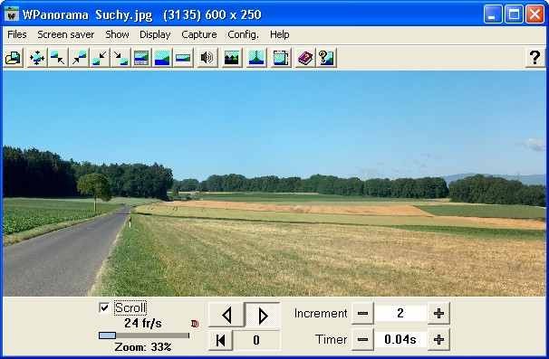
Task: Open the Capture menu
Action: 199,34
